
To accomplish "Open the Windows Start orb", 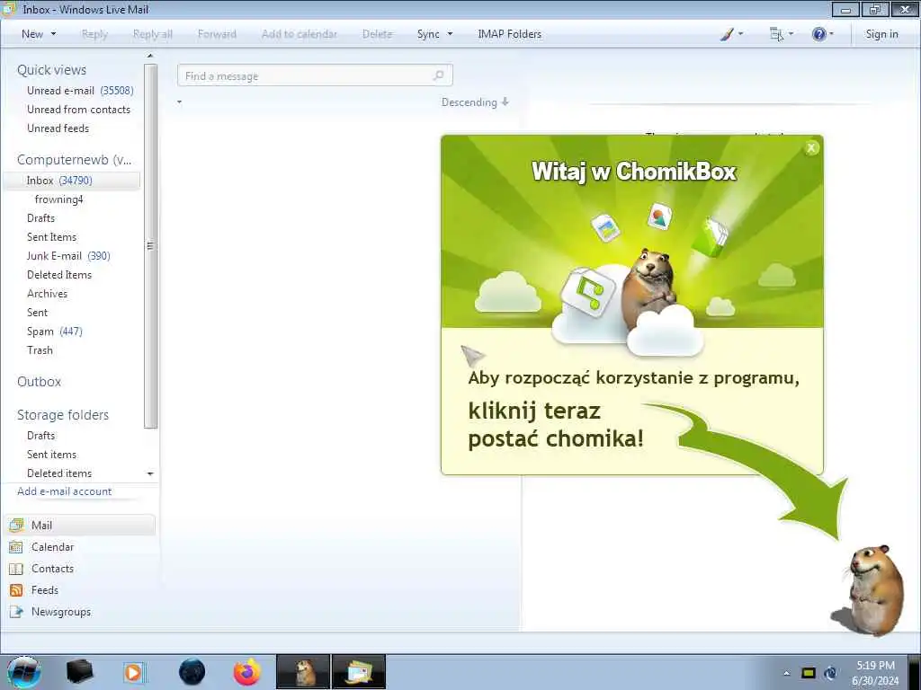I will tap(24, 672).
